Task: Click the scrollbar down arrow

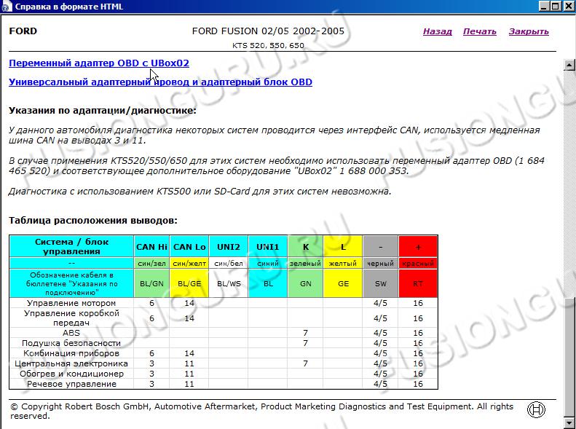Action: coord(569,422)
